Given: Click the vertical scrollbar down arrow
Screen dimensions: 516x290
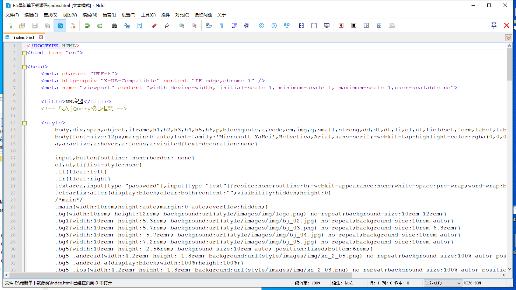Looking at the screenshot, I should [x=509, y=269].
